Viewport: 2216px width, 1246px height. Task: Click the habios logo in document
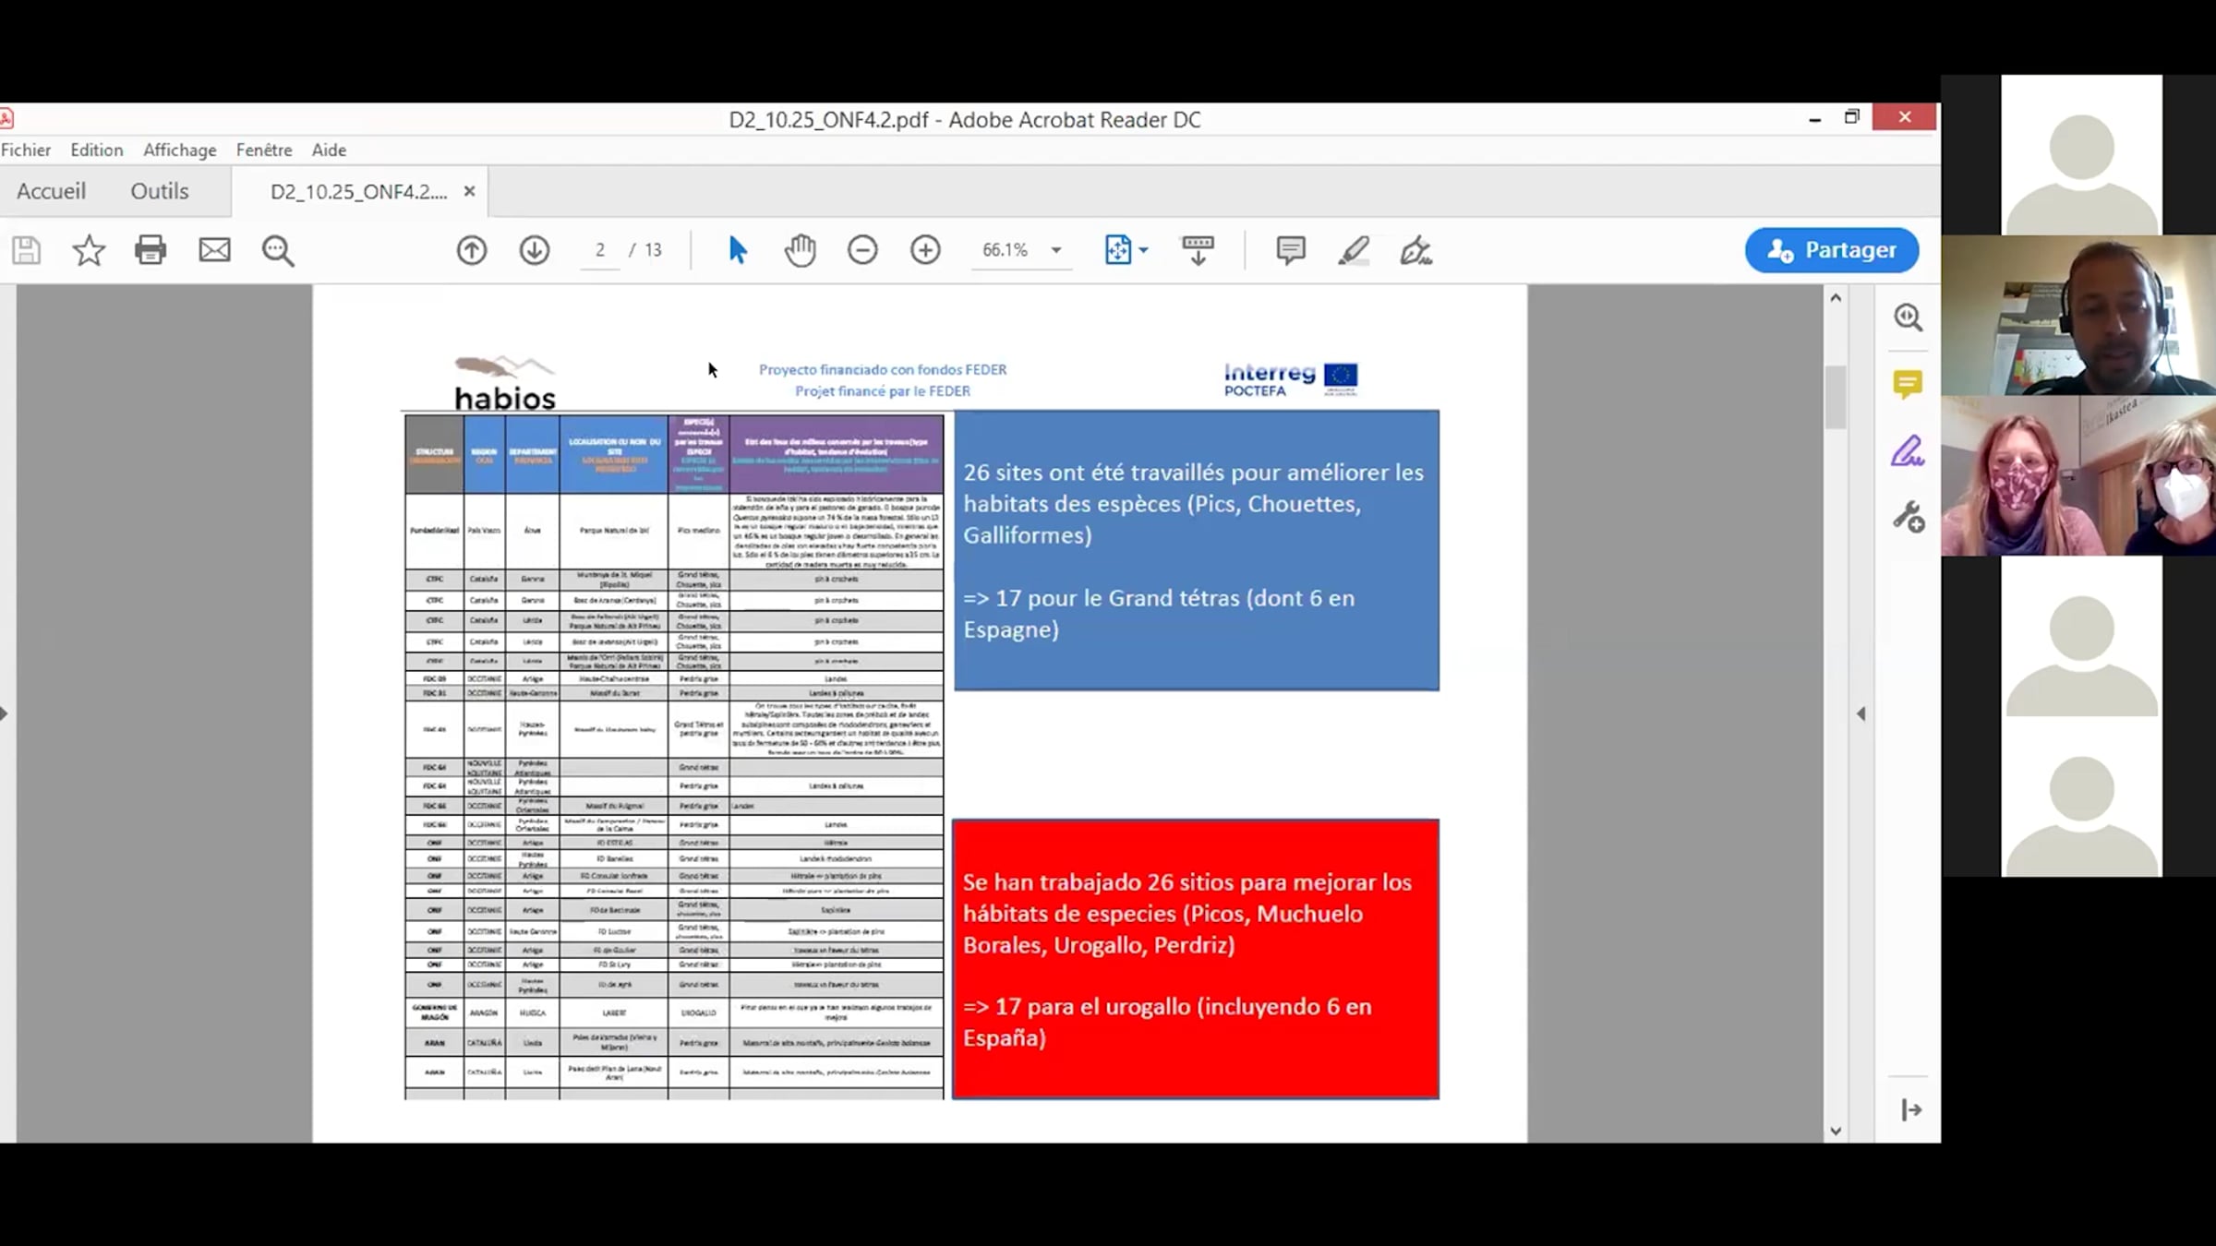pyautogui.click(x=505, y=382)
